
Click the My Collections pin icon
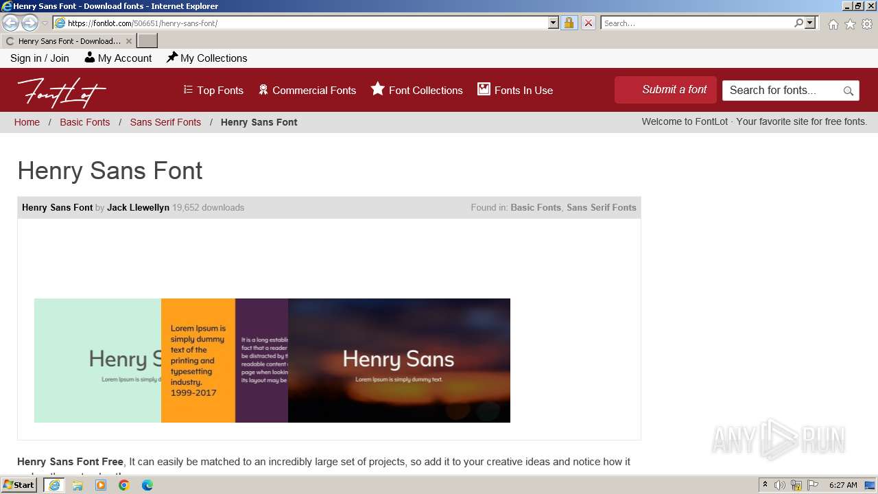(x=172, y=58)
